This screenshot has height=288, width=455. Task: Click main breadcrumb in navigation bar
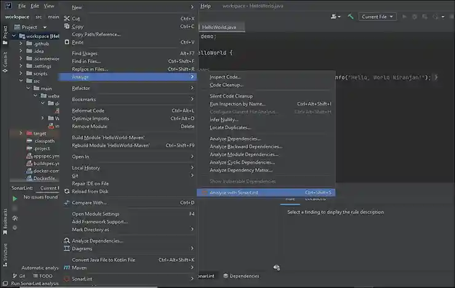coord(53,17)
